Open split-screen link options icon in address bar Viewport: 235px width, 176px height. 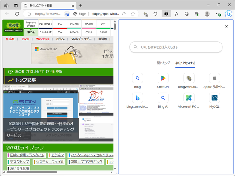pyautogui.click(x=67, y=14)
